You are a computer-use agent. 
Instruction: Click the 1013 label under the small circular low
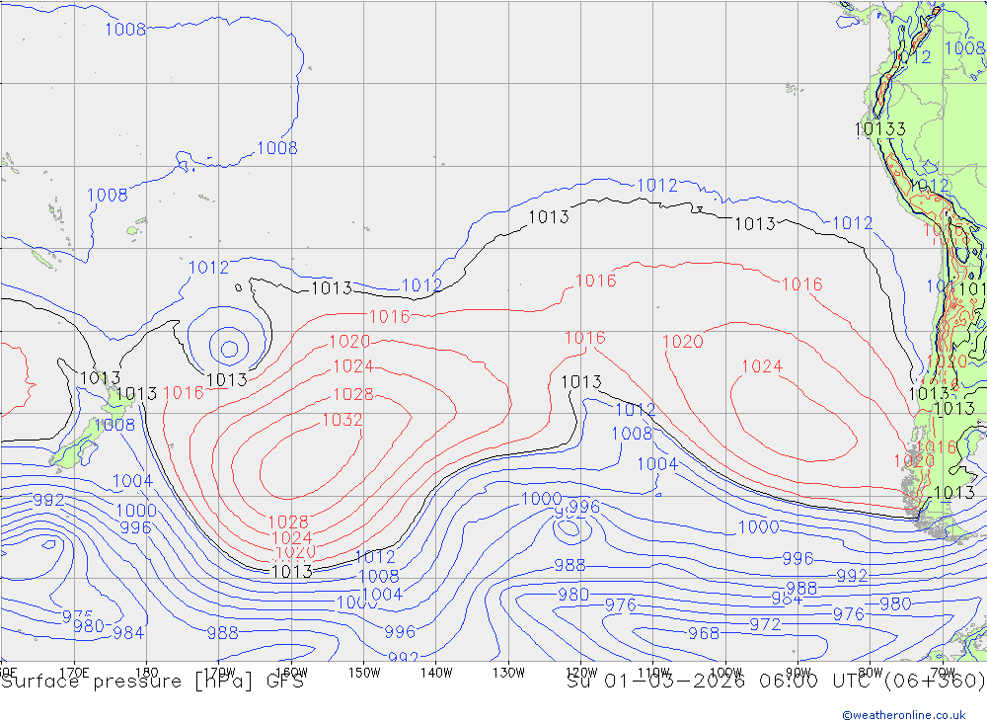coord(227,380)
